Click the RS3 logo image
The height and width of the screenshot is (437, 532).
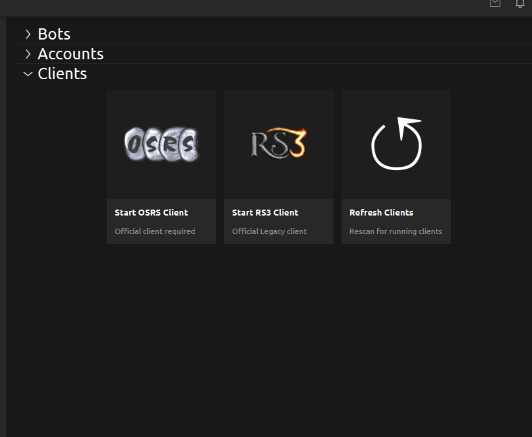pos(278,143)
